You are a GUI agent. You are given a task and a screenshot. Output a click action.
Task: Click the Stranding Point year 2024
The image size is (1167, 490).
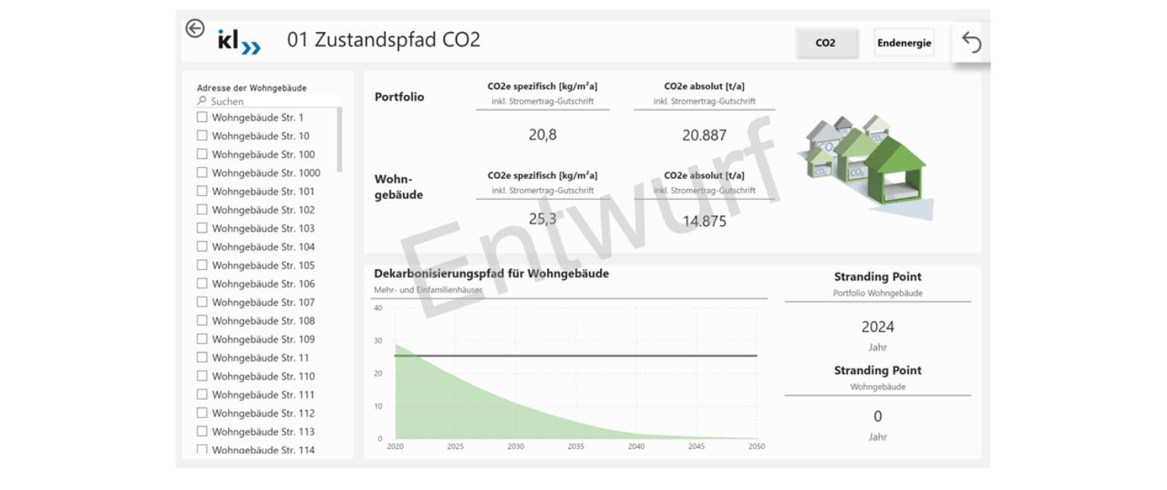point(878,327)
